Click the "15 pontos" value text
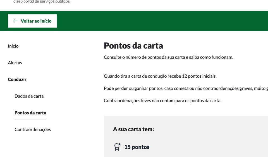Viewport: 268px width, 157px height. pyautogui.click(x=137, y=147)
